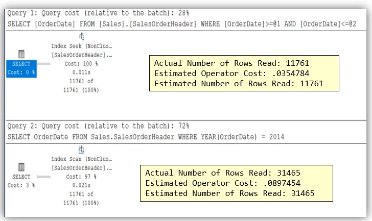Select Query 1's SELECT table icon
Screen dimensions: 372x221
21,54
